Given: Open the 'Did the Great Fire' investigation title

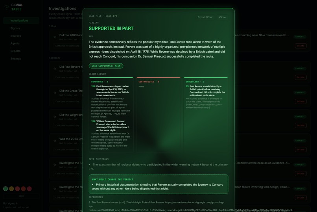Looking at the screenshot, I should coord(71,91).
